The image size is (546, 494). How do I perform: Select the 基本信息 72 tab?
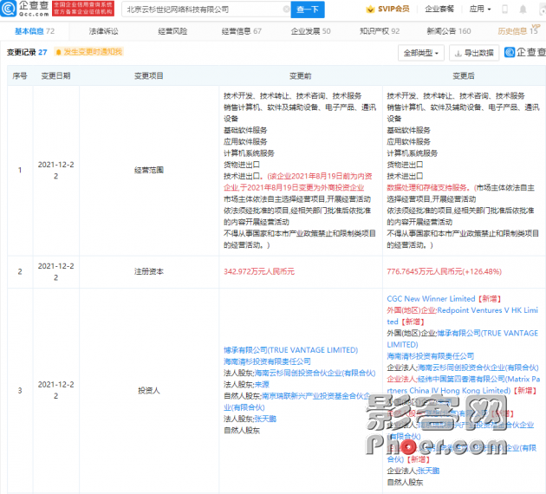(35, 31)
